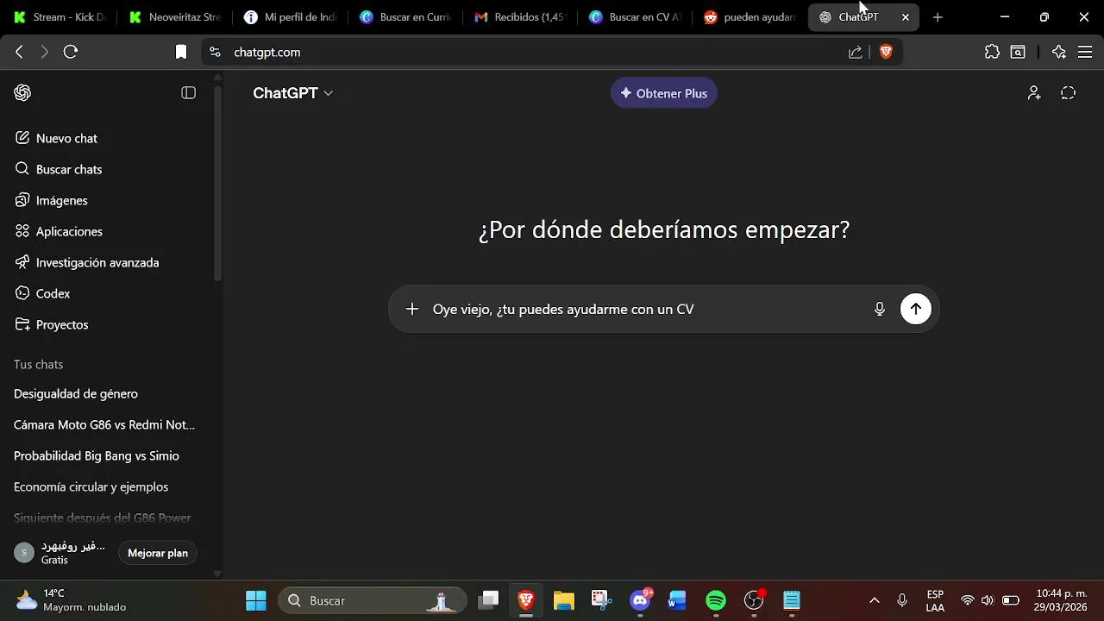Go back with the browser back arrow

[19, 52]
